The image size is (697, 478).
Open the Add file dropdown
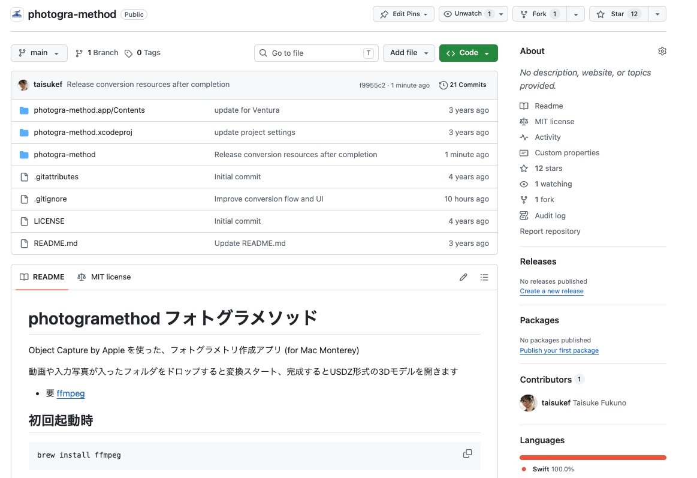[409, 53]
